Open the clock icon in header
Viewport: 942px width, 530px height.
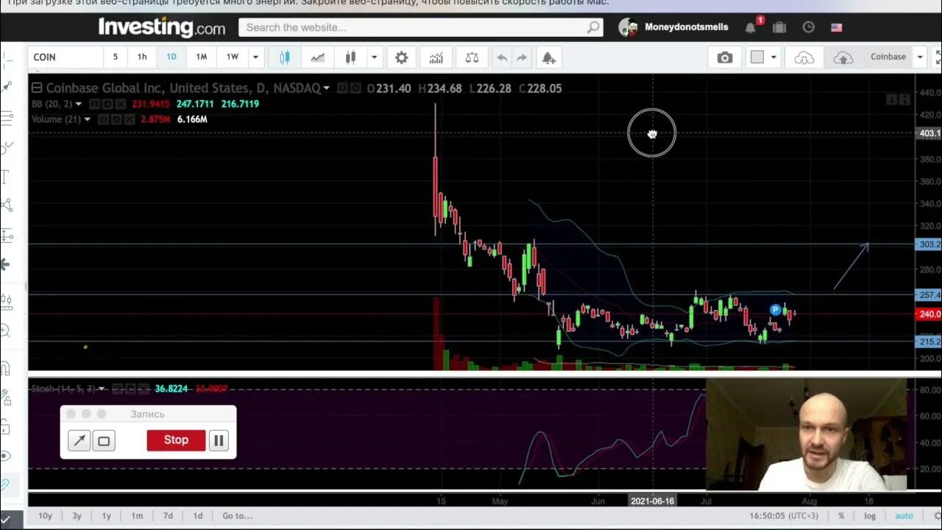pyautogui.click(x=808, y=27)
